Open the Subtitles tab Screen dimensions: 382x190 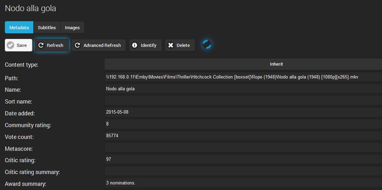(47, 27)
